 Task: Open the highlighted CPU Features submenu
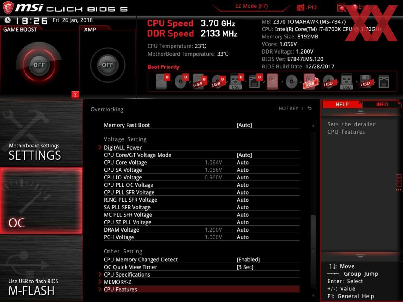point(201,289)
